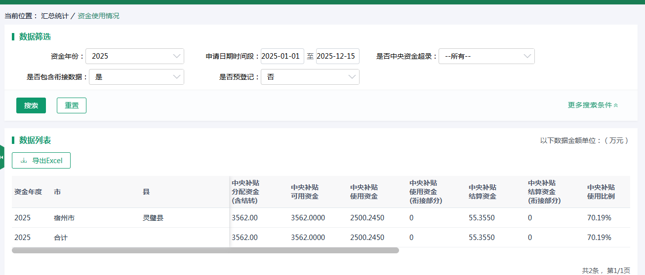Collapse 更多搜索条件 search options
The image size is (645, 275).
pyautogui.click(x=593, y=105)
